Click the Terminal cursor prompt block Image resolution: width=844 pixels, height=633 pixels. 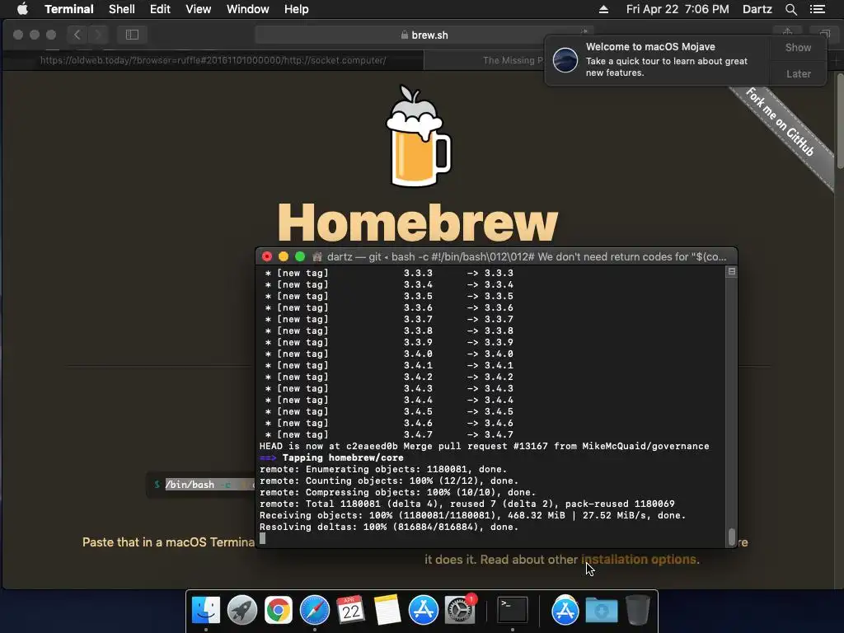(263, 538)
